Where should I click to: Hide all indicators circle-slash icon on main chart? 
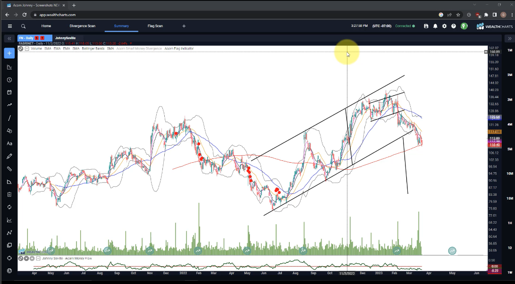[21, 49]
